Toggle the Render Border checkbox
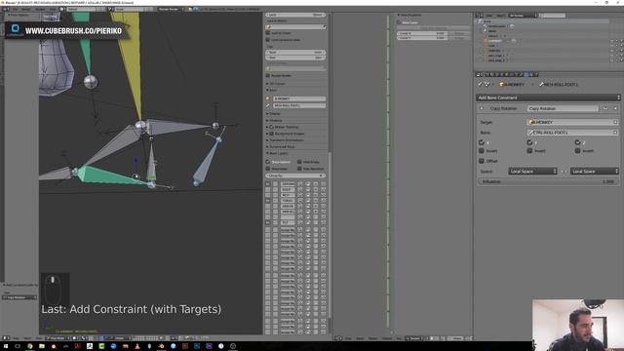624x351 pixels. pyautogui.click(x=268, y=76)
